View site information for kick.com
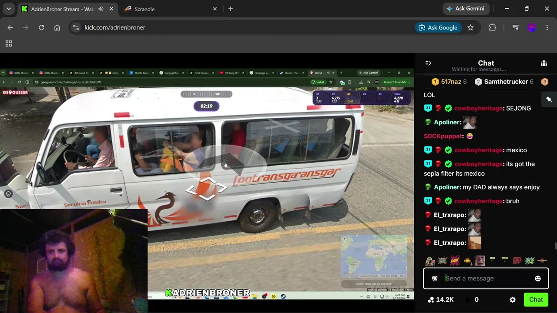Viewport: 557px width, 313px height. [x=76, y=27]
